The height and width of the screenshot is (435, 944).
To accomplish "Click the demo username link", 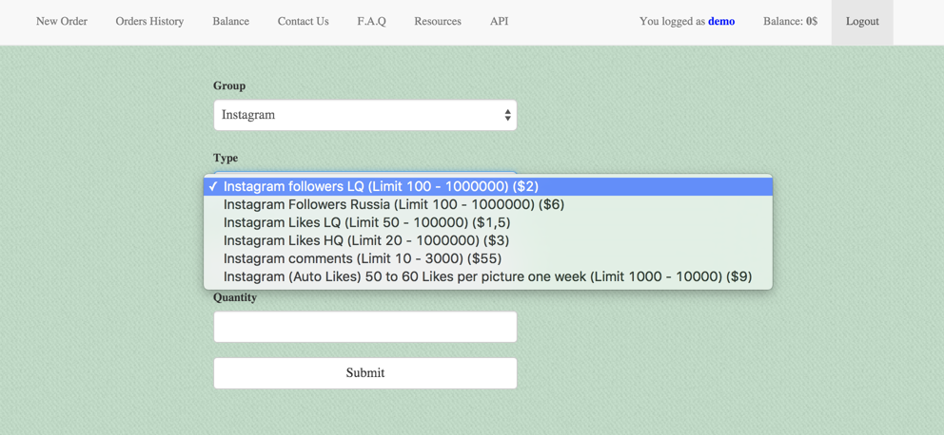I will click(x=721, y=22).
